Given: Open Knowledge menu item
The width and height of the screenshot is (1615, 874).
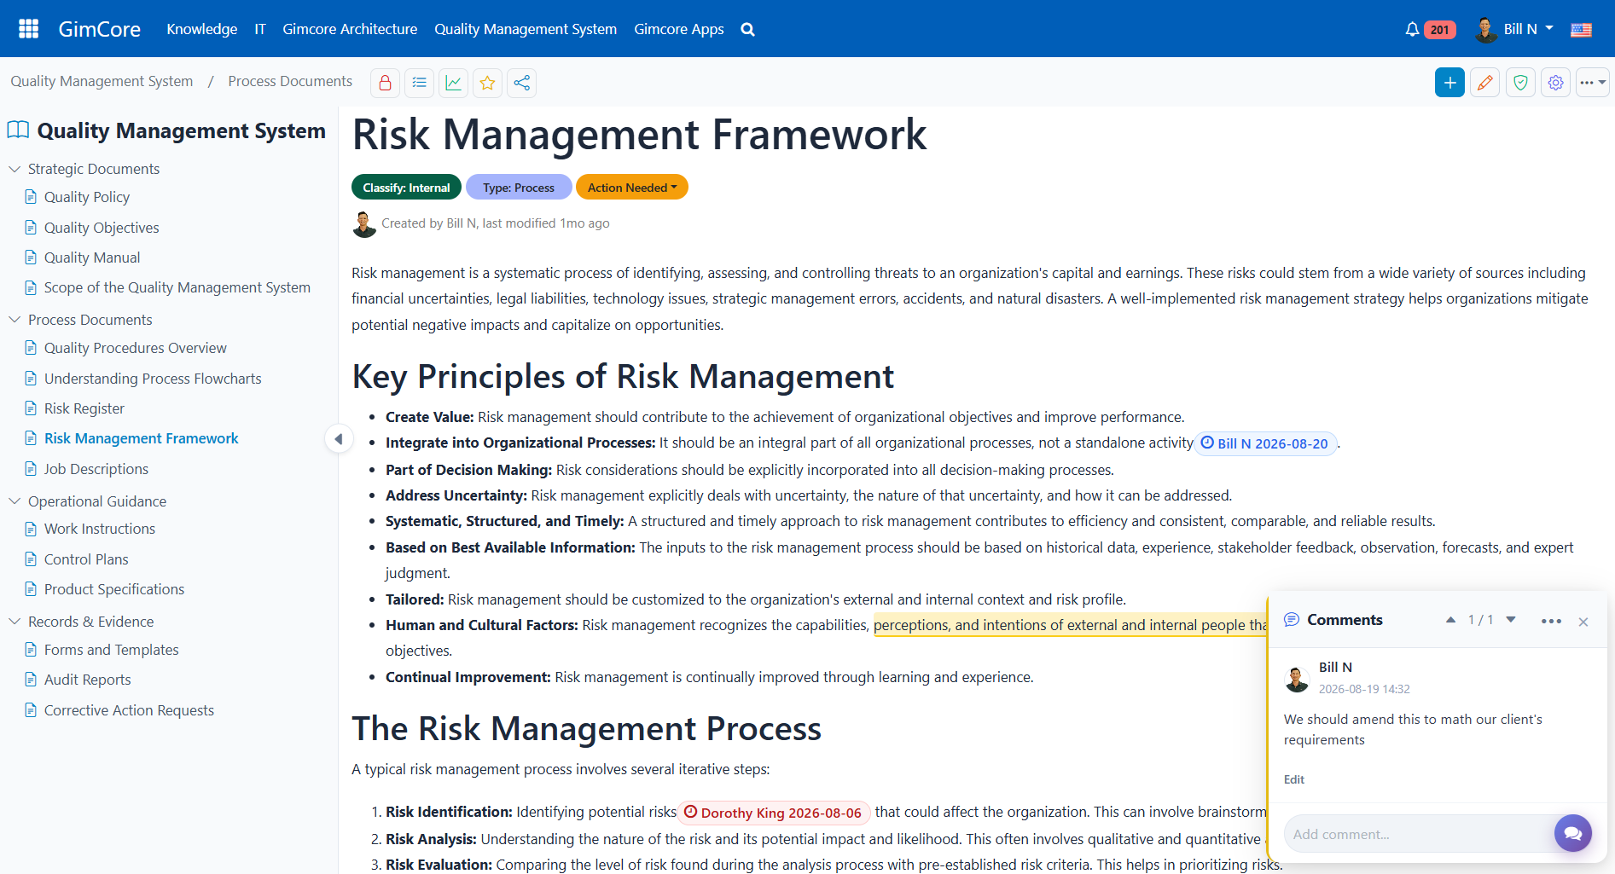Looking at the screenshot, I should [x=202, y=29].
